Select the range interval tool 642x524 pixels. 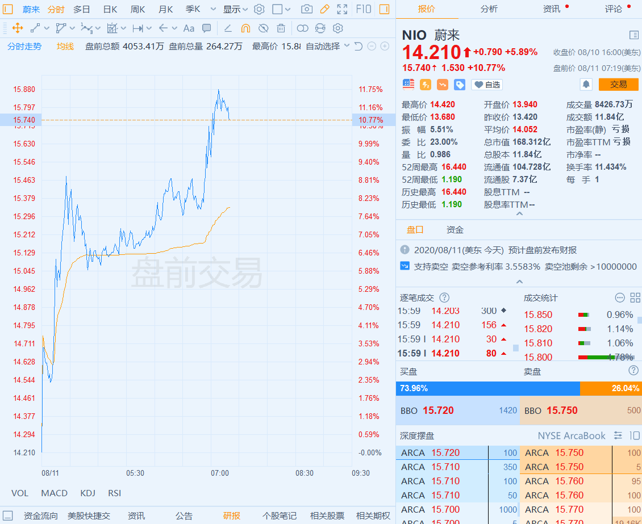click(137, 28)
